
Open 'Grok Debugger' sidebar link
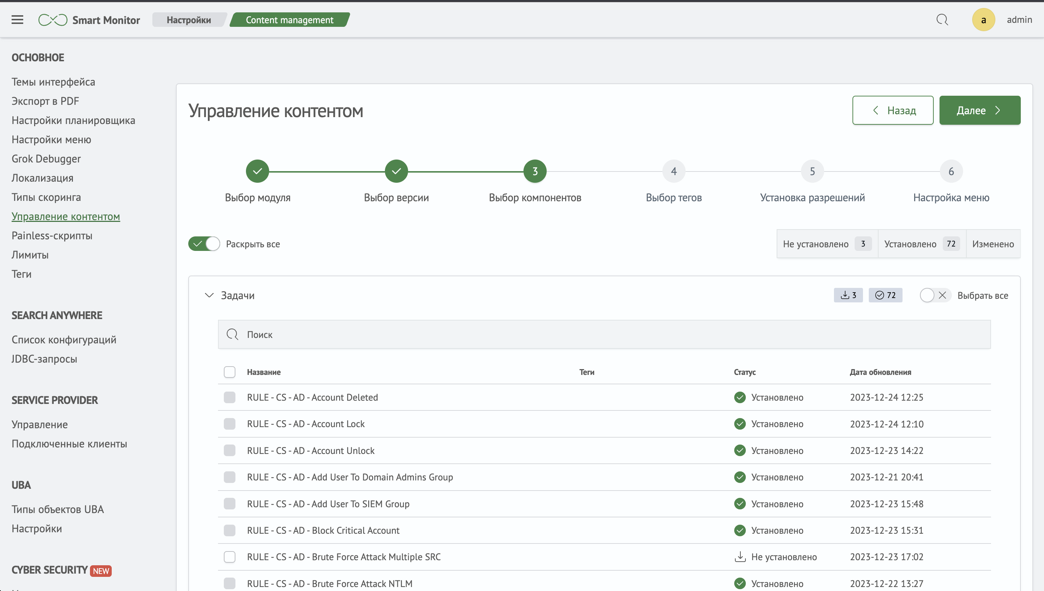point(46,159)
